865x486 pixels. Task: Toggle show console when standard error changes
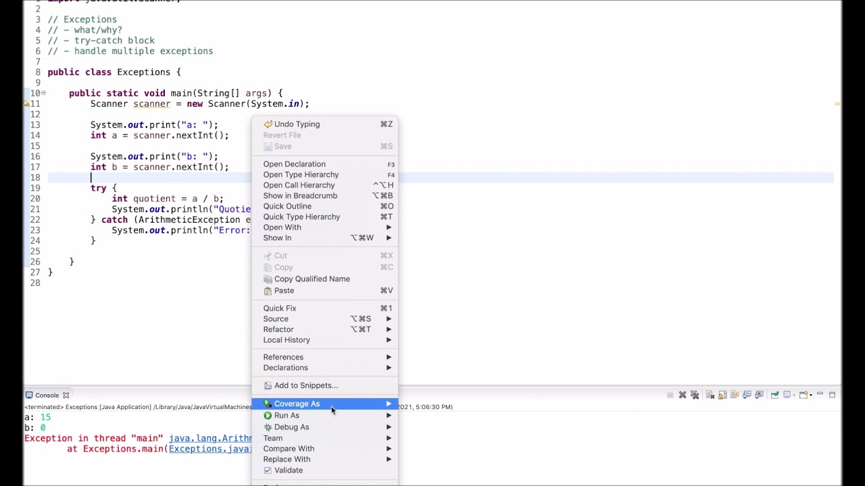(x=759, y=395)
